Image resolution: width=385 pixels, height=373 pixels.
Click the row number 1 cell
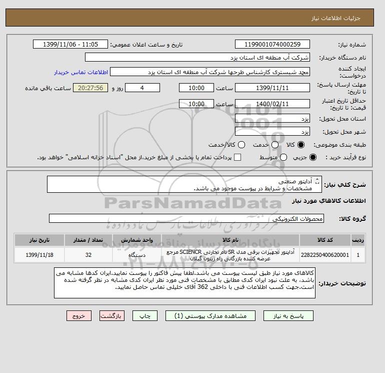pyautogui.click(x=358, y=255)
